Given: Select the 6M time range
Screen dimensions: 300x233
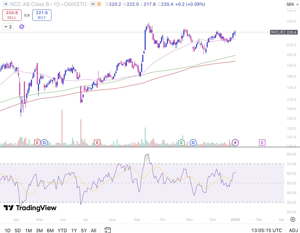Looking at the screenshot, I should pos(50,230).
